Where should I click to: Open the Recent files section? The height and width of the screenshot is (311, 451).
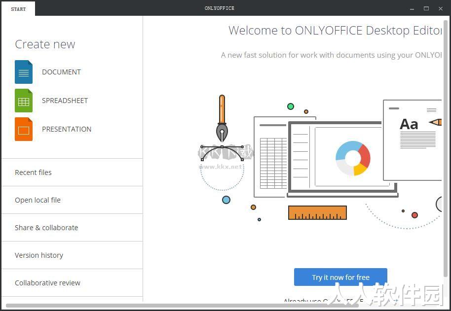coord(72,173)
